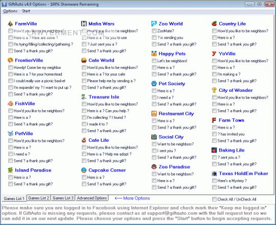Check '? sent you a ?' under Baking Life
This screenshot has width=276, height=225.
214,157
